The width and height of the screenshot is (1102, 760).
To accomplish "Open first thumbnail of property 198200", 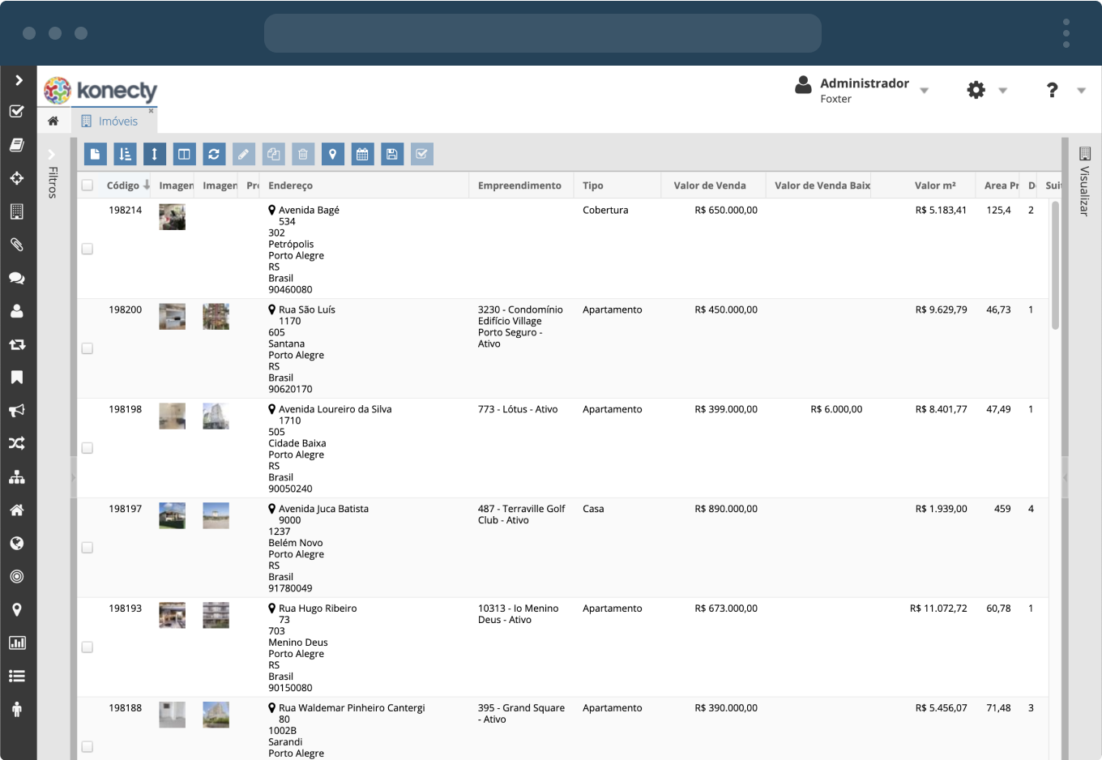I will point(172,316).
